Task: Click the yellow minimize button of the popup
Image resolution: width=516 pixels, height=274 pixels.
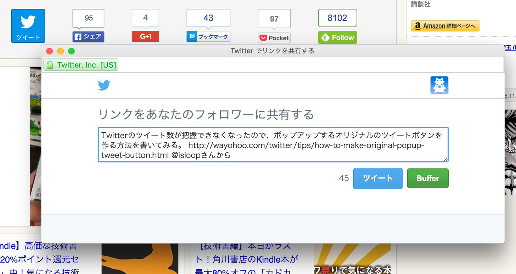Action: (60, 51)
